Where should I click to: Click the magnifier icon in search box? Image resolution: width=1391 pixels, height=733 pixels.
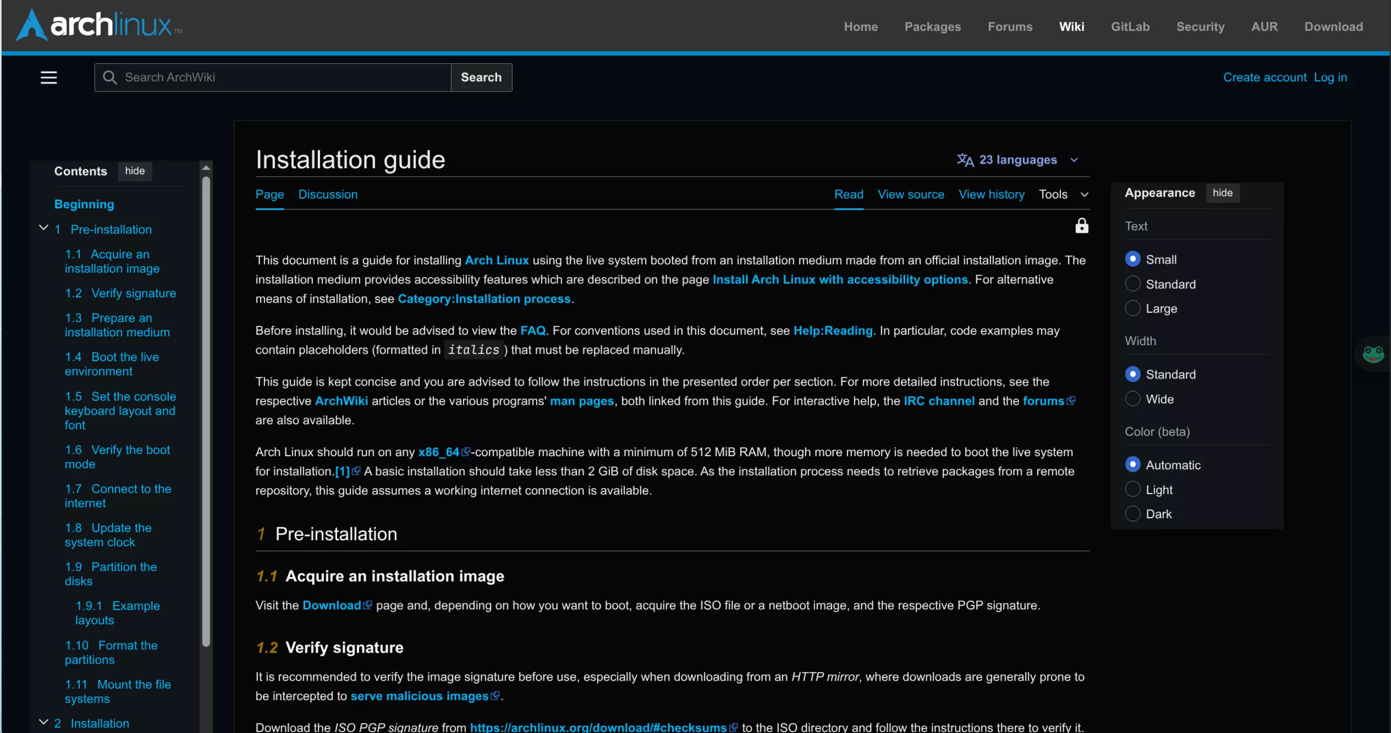tap(110, 77)
